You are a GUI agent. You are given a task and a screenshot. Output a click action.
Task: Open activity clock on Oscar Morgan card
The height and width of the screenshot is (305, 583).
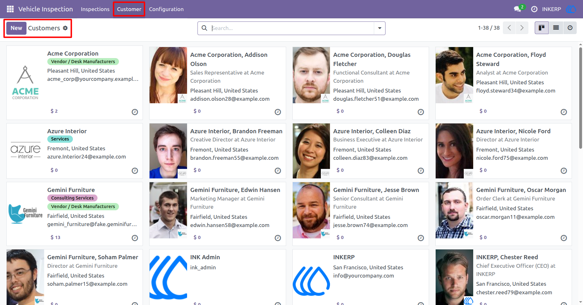(564, 238)
